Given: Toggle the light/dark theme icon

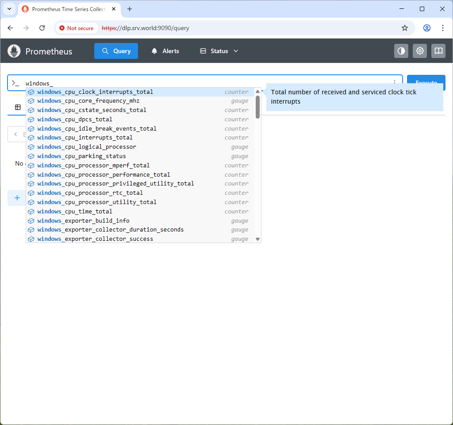Looking at the screenshot, I should pos(401,51).
